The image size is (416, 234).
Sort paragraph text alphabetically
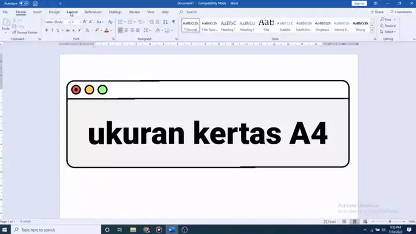166,22
